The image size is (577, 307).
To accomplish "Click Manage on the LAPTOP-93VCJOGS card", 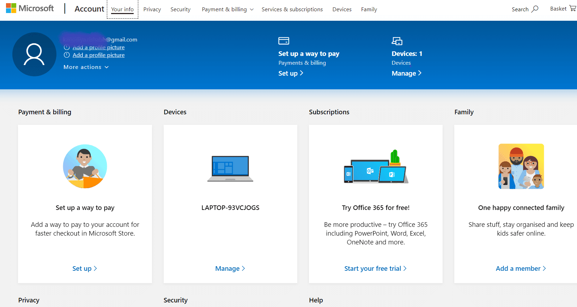I will point(230,268).
